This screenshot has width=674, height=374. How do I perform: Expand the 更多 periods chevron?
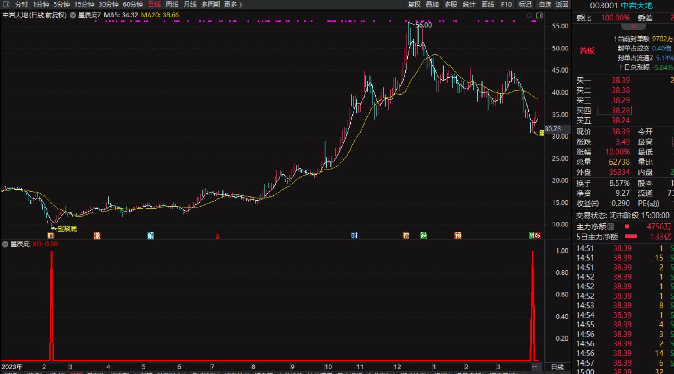coord(240,4)
